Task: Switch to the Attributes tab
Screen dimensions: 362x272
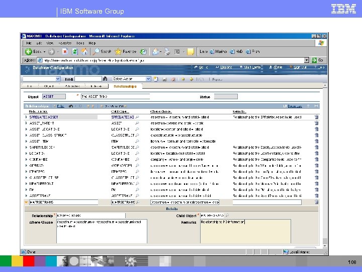Action: click(x=72, y=86)
